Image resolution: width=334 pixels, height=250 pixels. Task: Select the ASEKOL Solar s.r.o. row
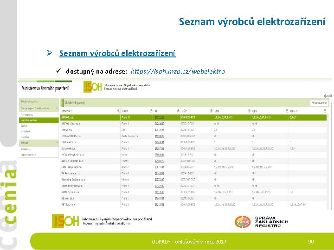pyautogui.click(x=193, y=124)
